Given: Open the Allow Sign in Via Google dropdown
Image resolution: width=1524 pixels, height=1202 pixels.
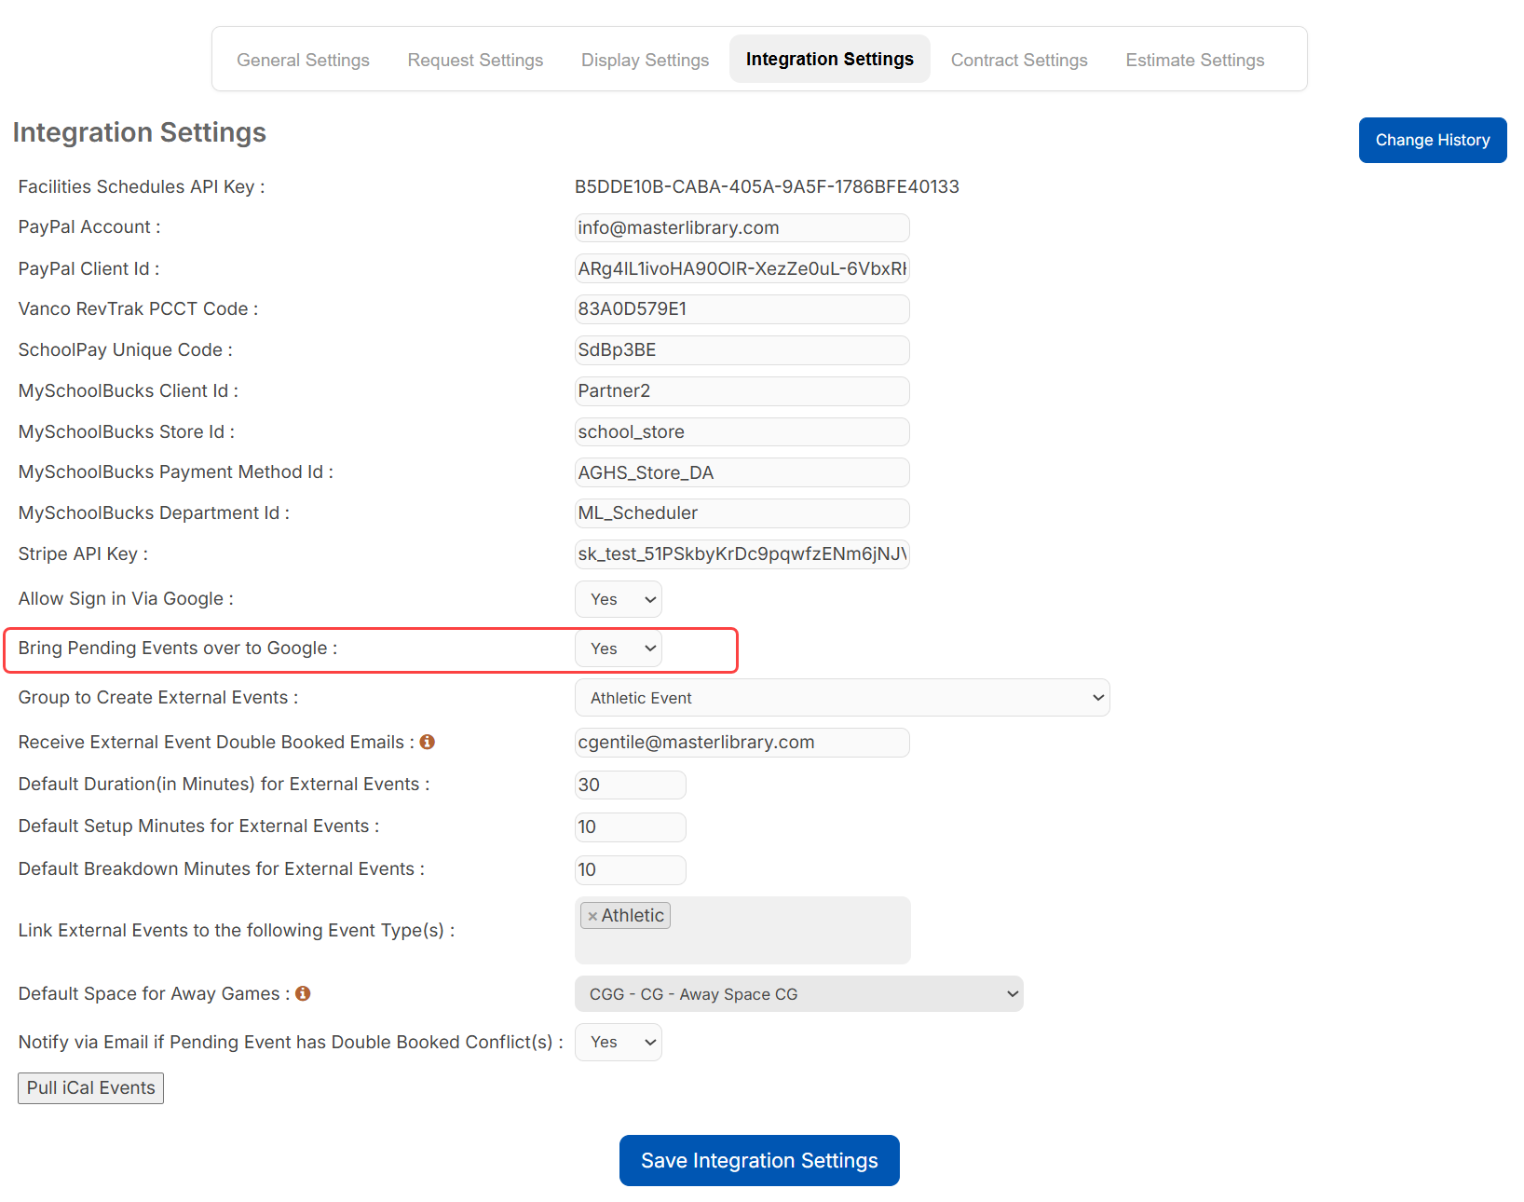Looking at the screenshot, I should [x=618, y=599].
